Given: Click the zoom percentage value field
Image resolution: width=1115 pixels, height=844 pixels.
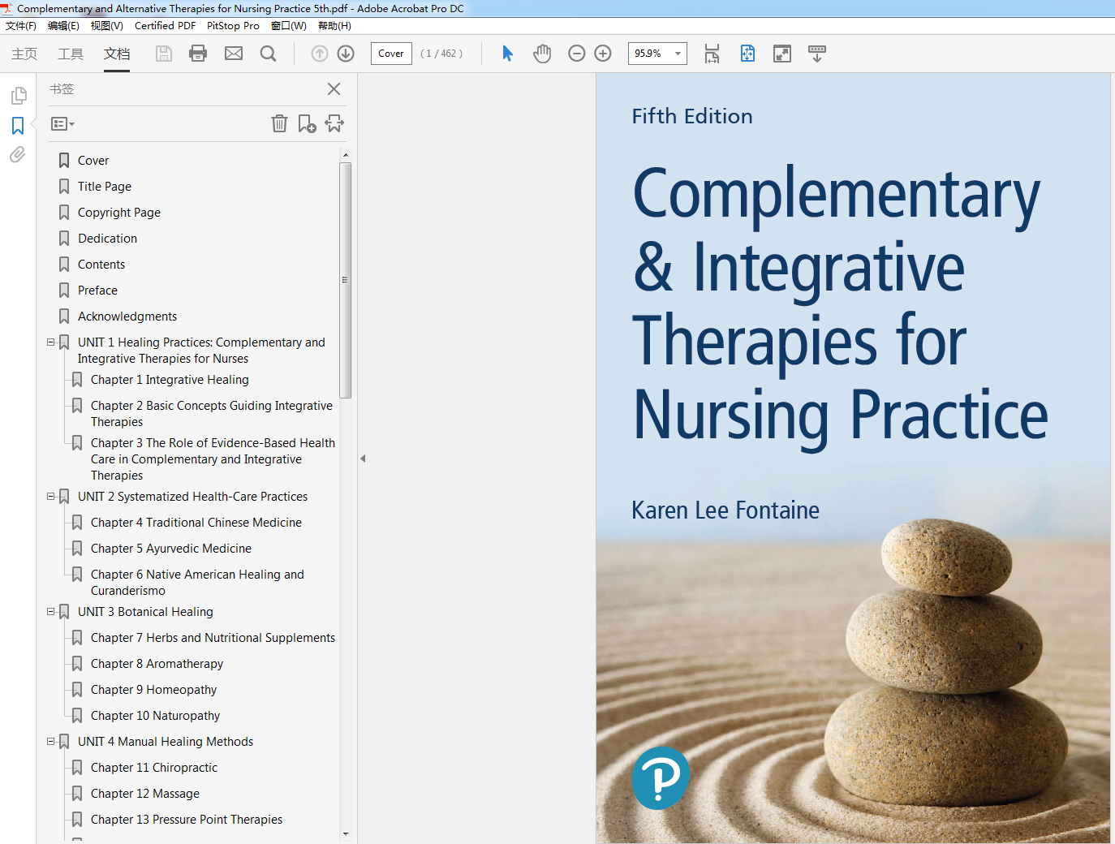Looking at the screenshot, I should (x=649, y=54).
